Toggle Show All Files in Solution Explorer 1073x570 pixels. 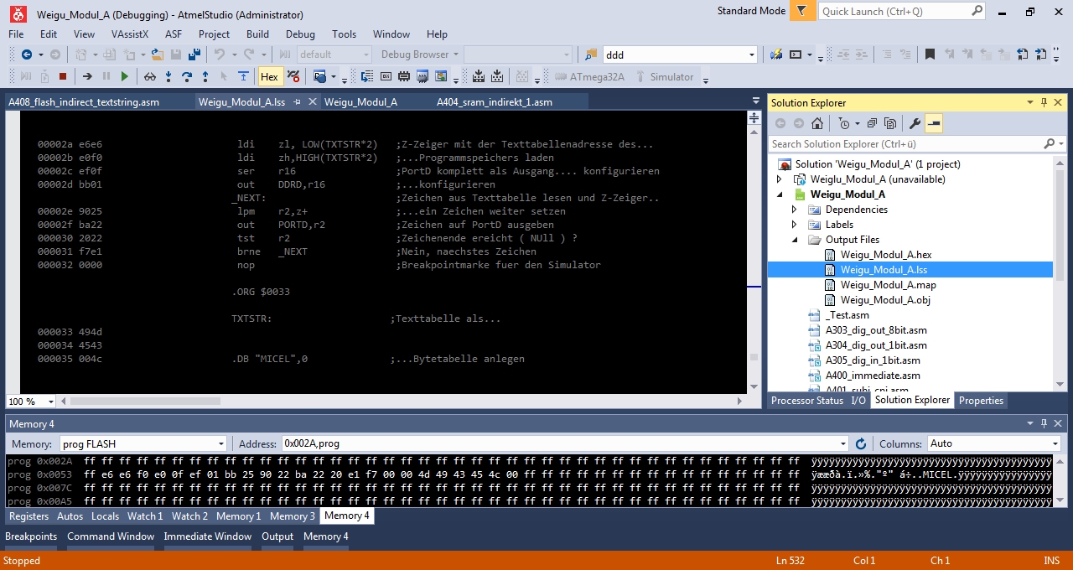(x=889, y=124)
